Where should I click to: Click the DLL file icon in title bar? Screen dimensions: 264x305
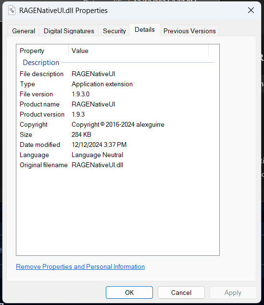tap(12, 10)
